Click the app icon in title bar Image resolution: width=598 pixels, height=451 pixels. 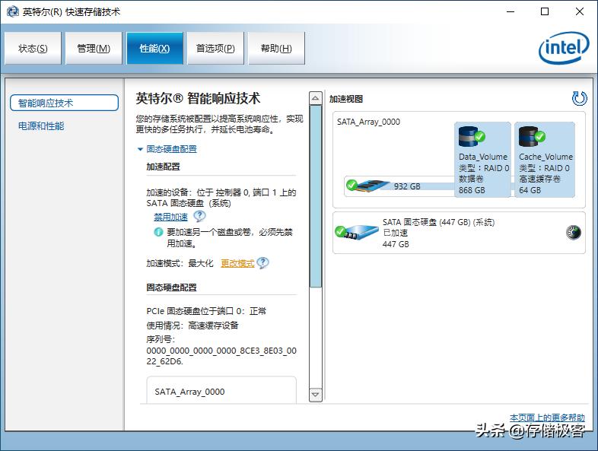pos(13,12)
